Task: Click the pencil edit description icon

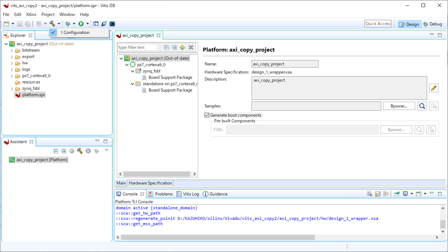Action: pyautogui.click(x=433, y=88)
